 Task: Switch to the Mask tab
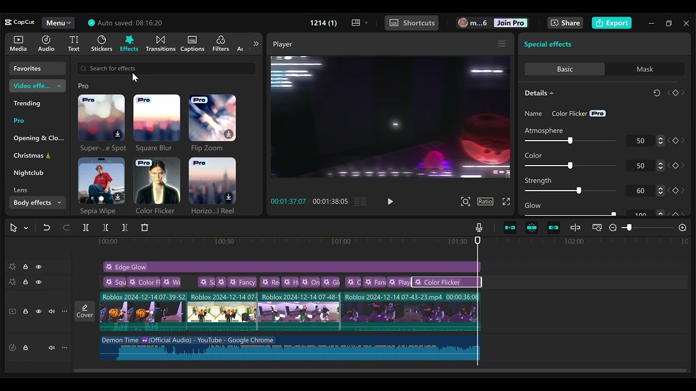tap(644, 69)
